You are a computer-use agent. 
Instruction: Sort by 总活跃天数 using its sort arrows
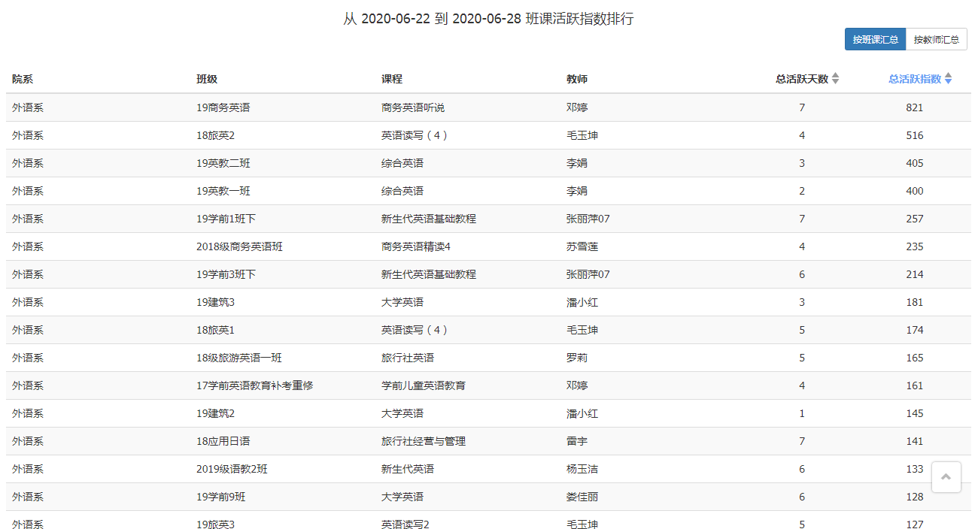[x=835, y=79]
